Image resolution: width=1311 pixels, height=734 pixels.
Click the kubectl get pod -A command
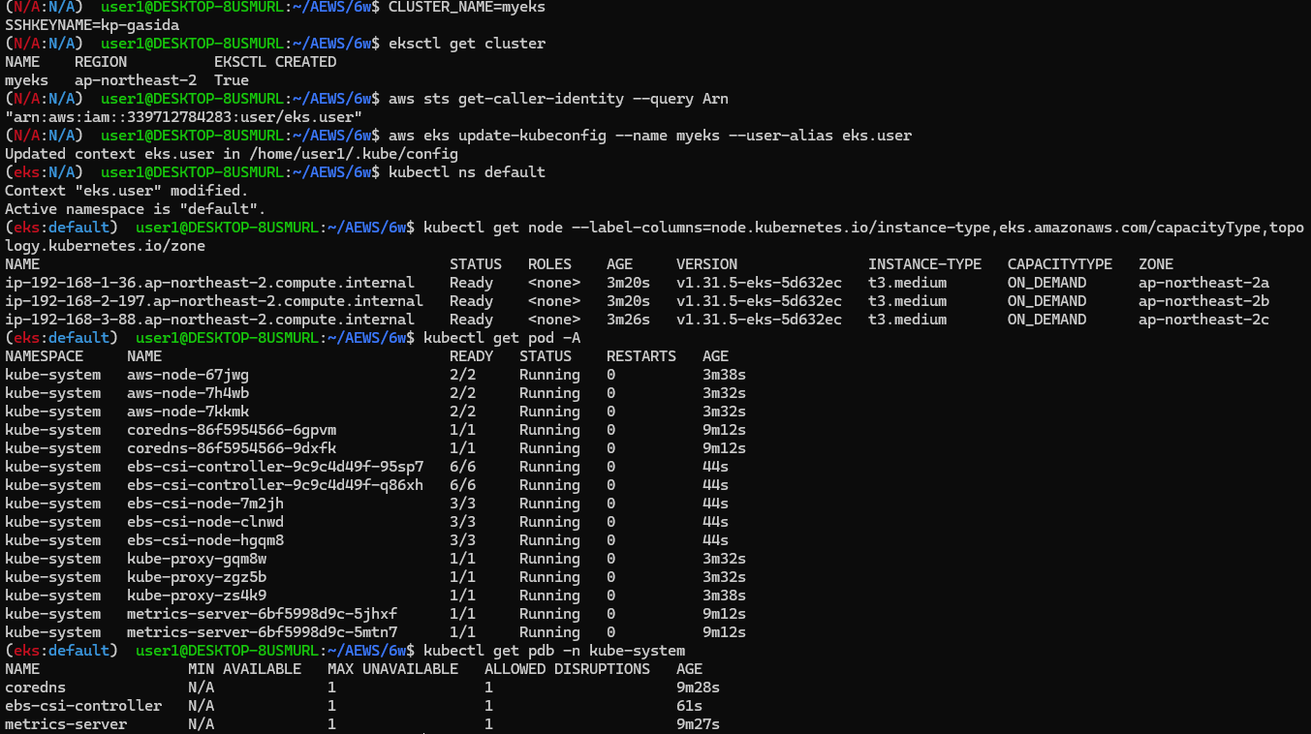[502, 338]
